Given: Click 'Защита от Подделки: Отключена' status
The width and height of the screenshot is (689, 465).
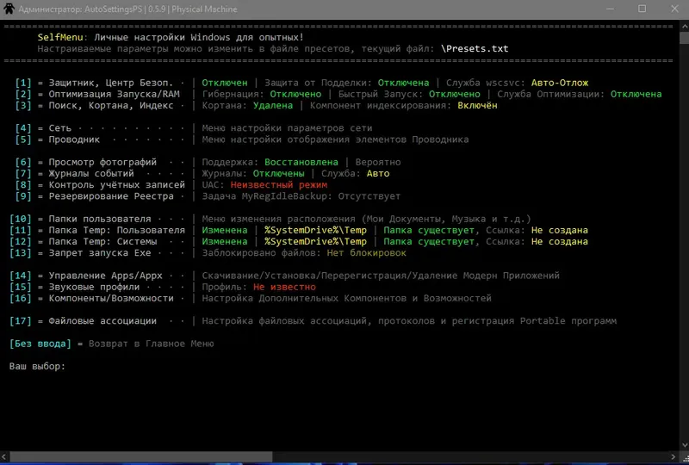Looking at the screenshot, I should (347, 83).
